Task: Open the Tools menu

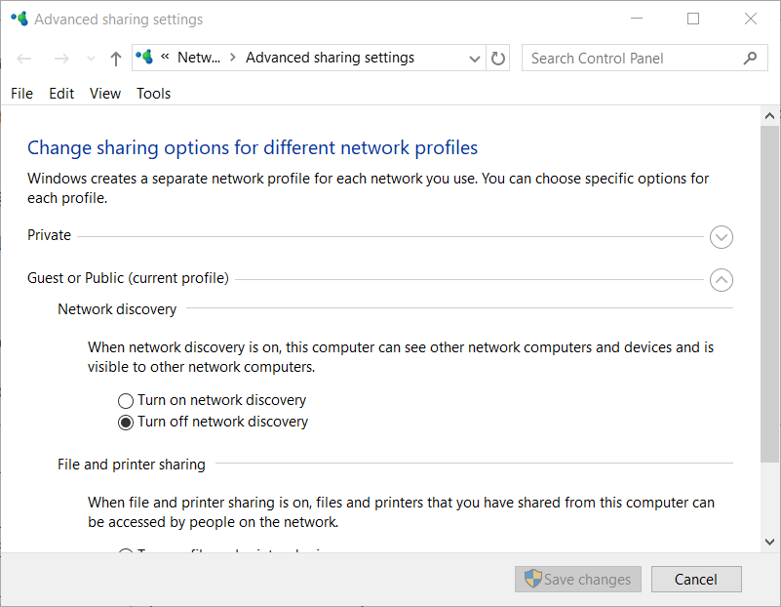Action: [x=153, y=93]
